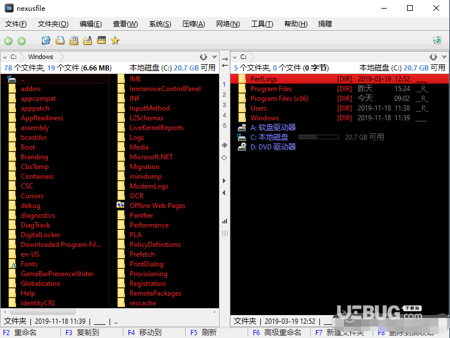Open the 文件(F) menu
The image size is (450, 338).
(16, 24)
